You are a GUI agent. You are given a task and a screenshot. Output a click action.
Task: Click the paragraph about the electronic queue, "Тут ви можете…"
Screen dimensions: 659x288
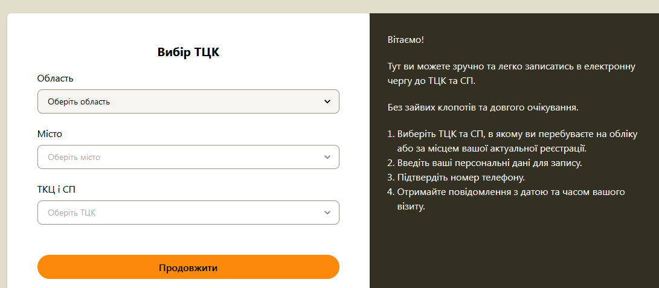tap(511, 74)
